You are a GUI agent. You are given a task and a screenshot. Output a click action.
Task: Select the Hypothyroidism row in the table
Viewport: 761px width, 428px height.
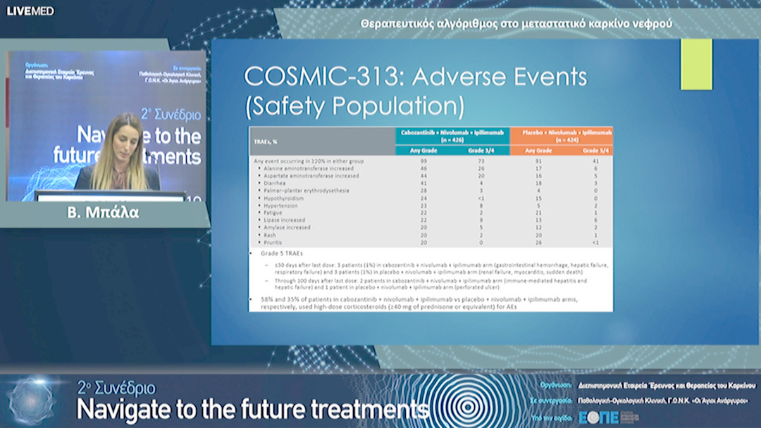(283, 198)
